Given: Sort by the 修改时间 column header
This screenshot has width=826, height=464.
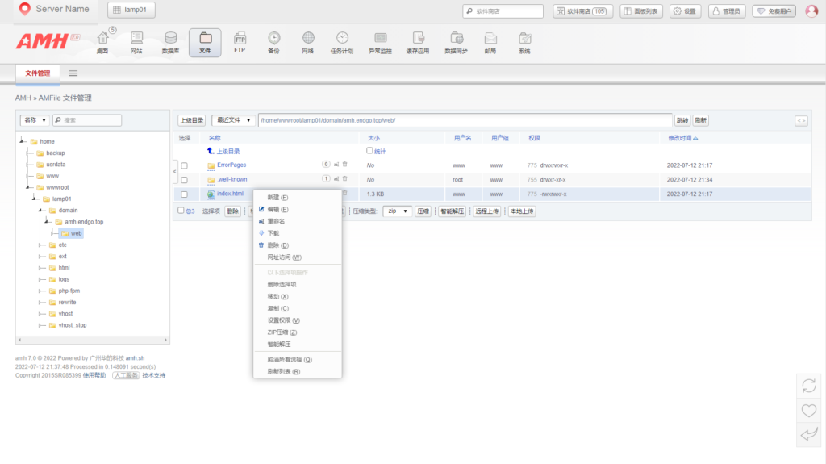Looking at the screenshot, I should pos(682,138).
